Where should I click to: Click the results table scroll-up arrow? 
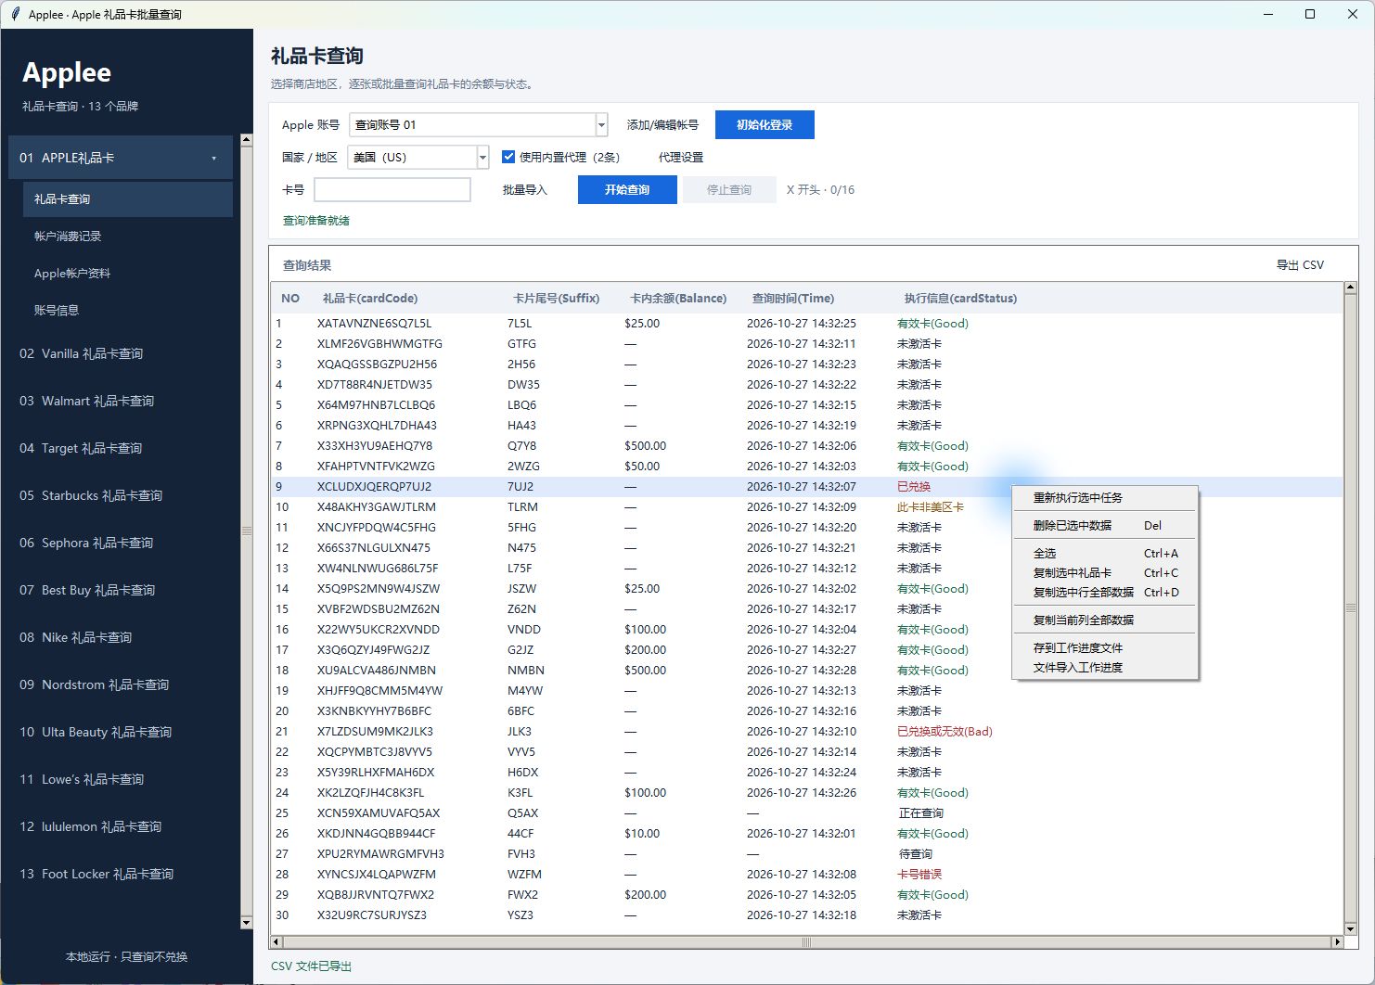[1351, 288]
